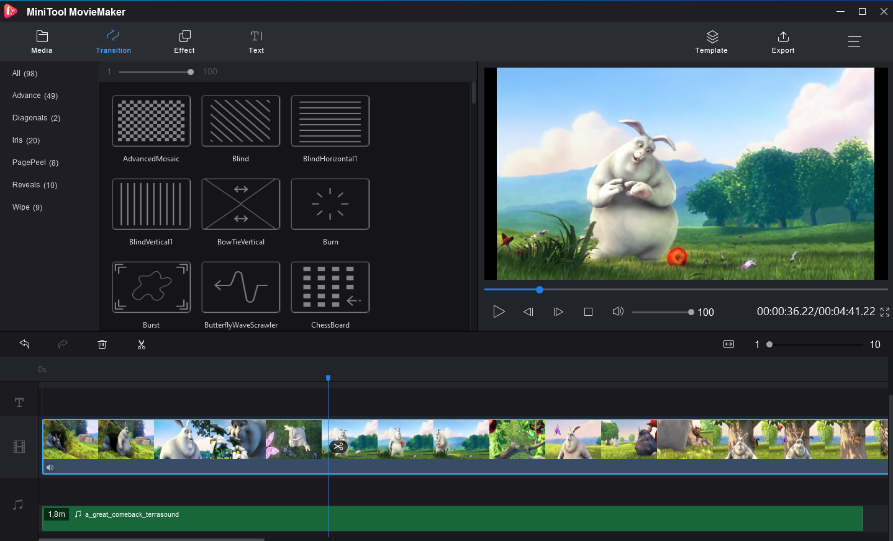Switch to the Media tab
This screenshot has height=541, width=893.
[x=42, y=42]
